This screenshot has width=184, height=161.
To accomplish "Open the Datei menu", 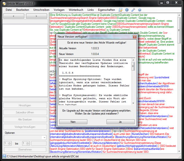I will tap(9, 10).
